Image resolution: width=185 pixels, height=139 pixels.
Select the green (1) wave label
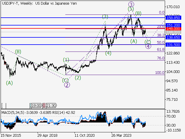(x=66, y=60)
